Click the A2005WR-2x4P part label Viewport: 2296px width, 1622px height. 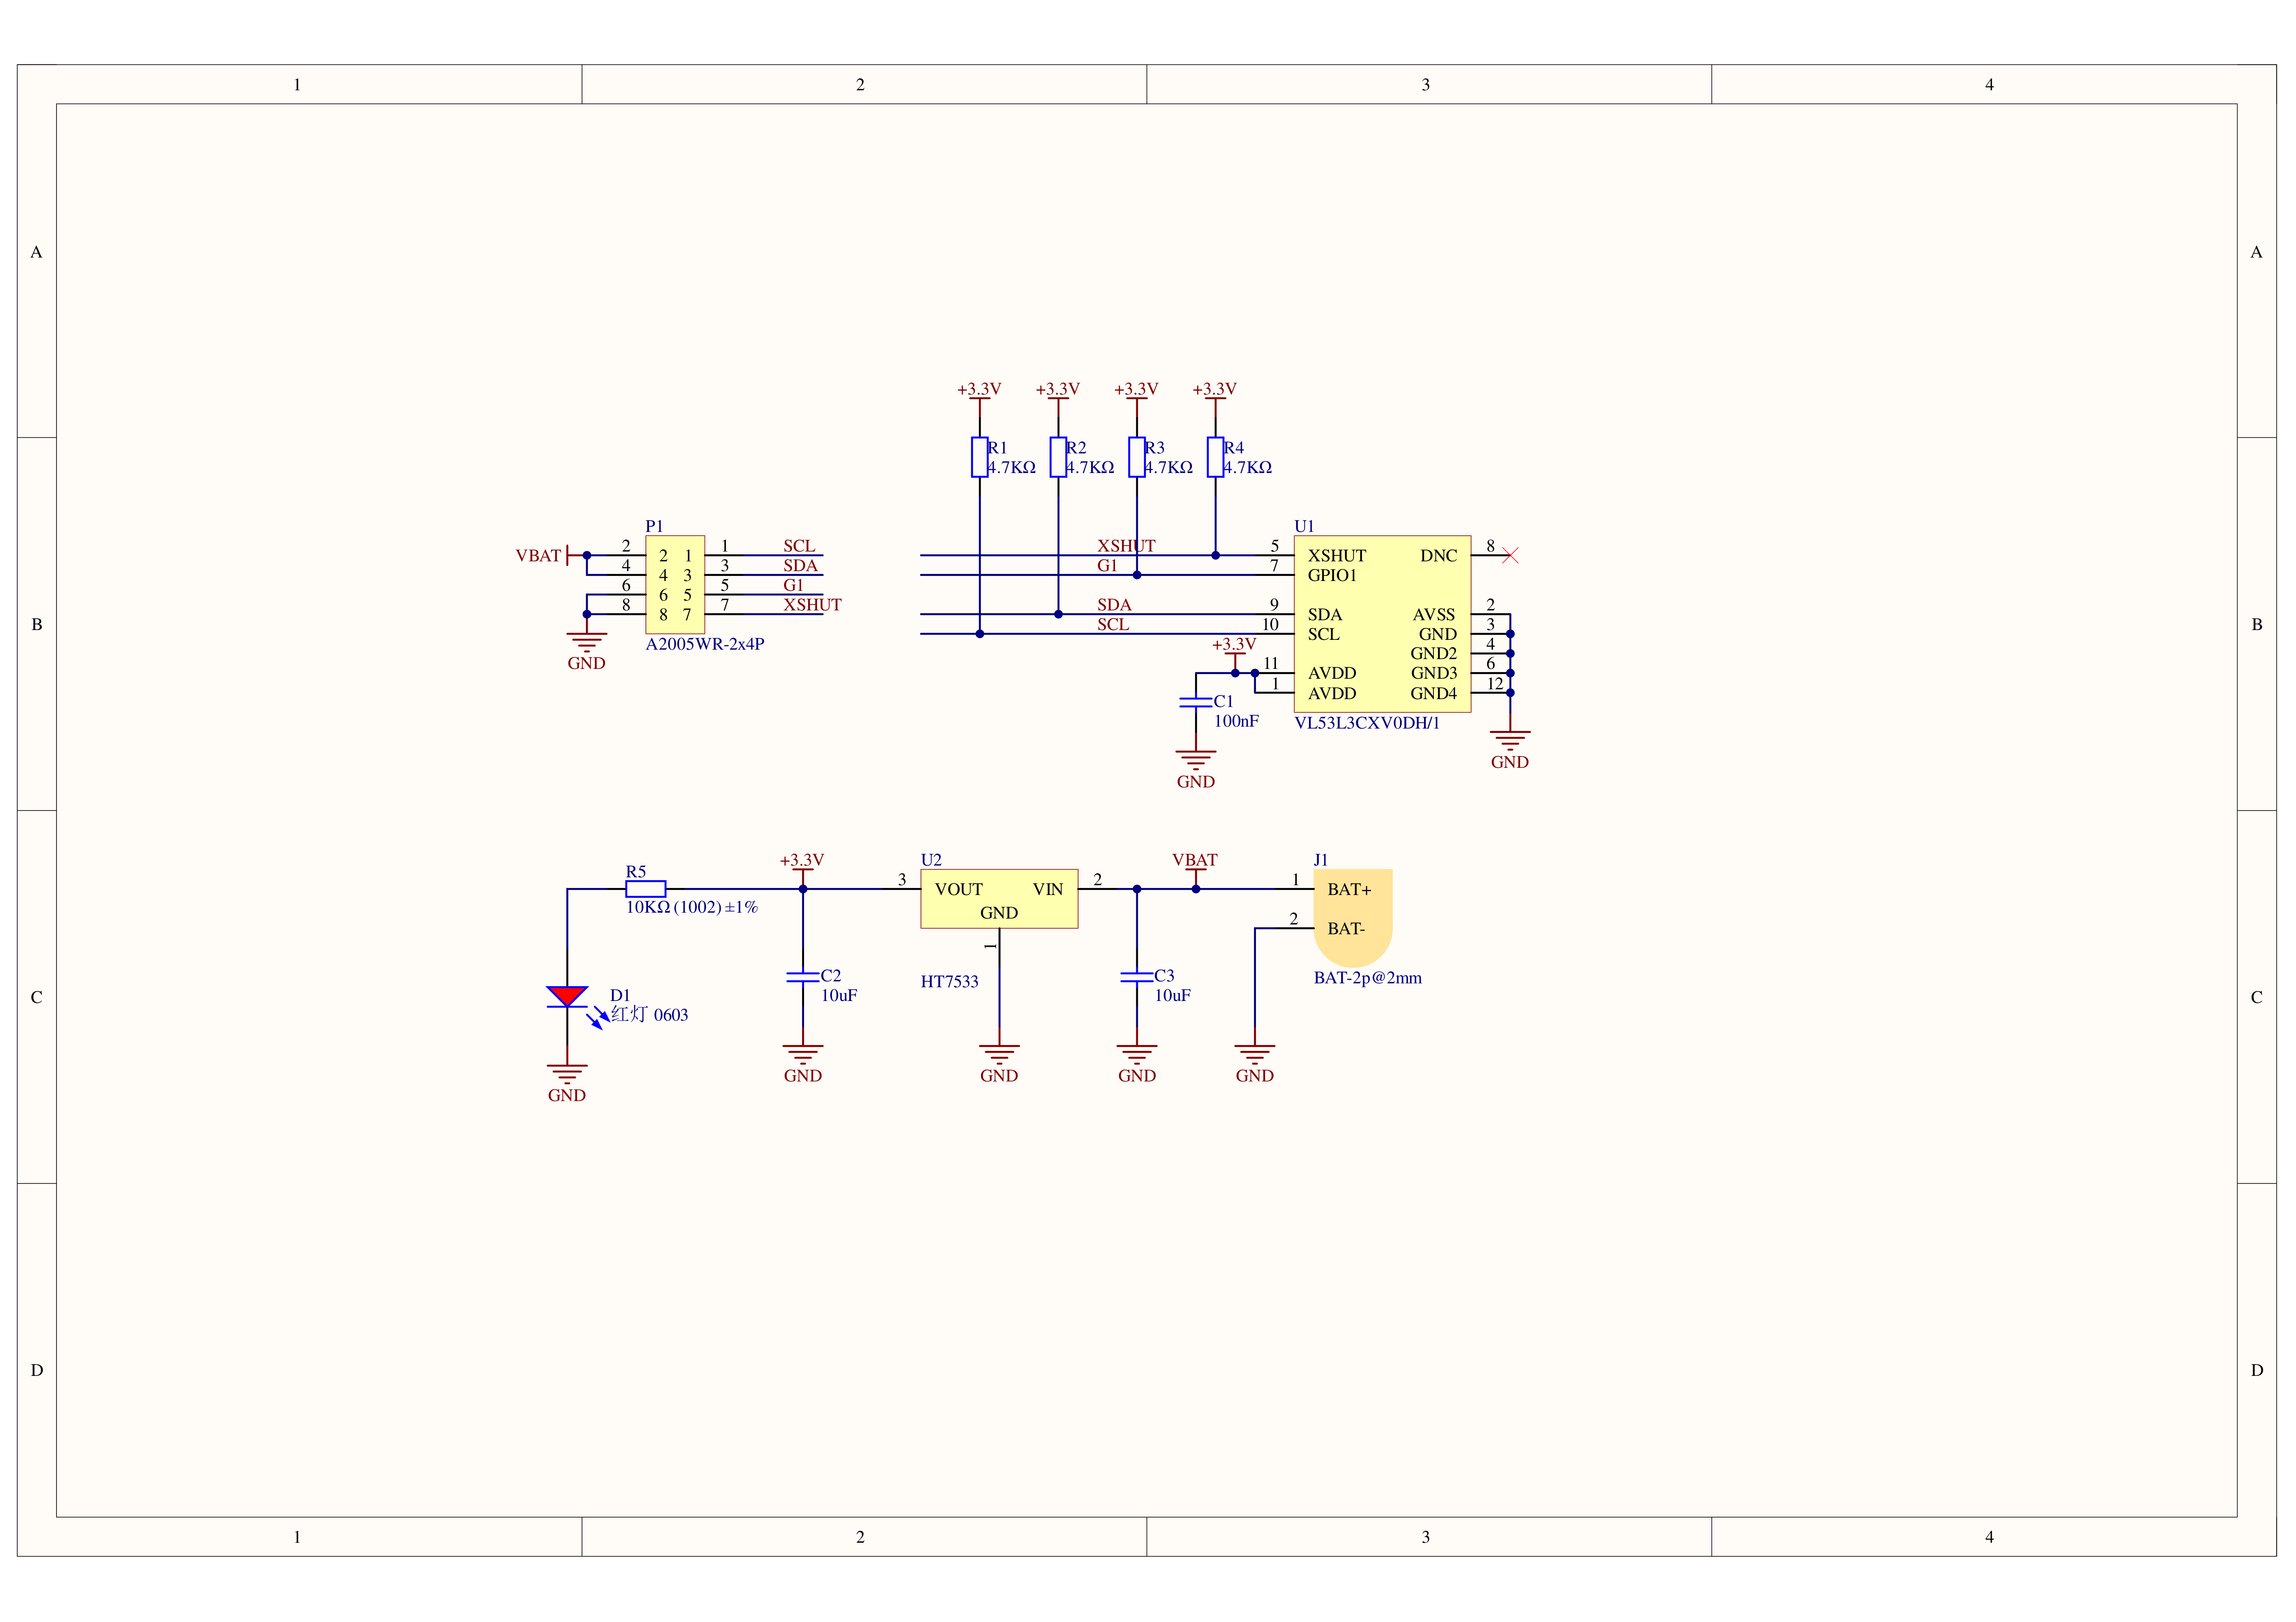(x=705, y=645)
